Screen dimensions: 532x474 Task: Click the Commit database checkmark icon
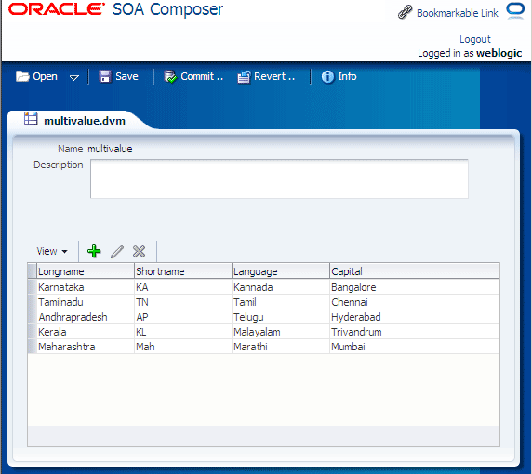click(170, 76)
